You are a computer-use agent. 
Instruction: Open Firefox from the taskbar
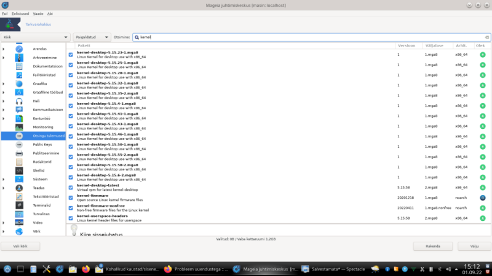pos(85,269)
